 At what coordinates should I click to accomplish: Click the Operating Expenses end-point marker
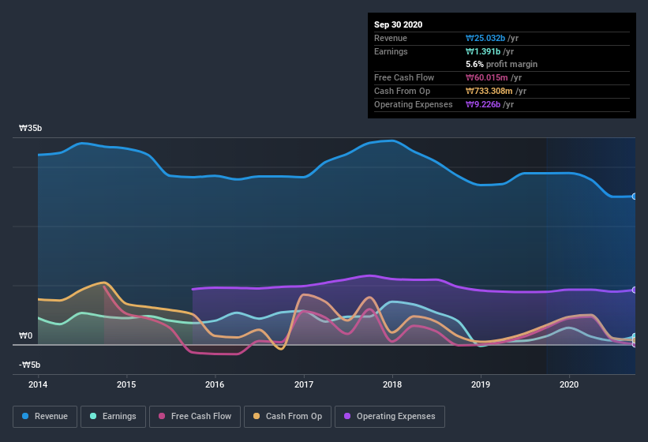tap(635, 290)
